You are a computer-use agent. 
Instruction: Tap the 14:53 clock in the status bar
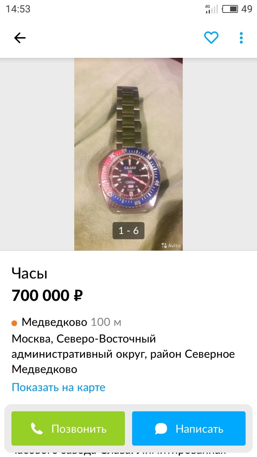[18, 9]
